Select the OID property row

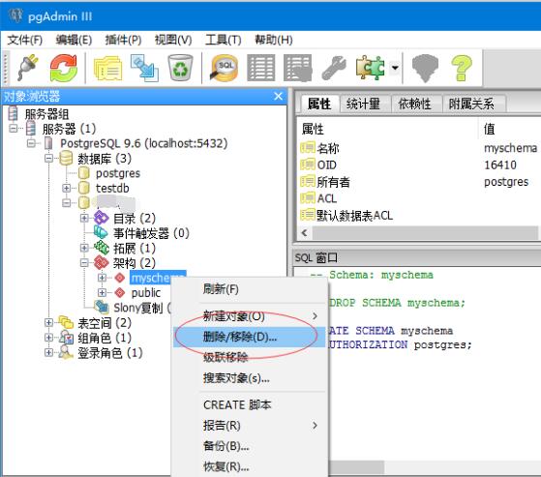[x=419, y=164]
